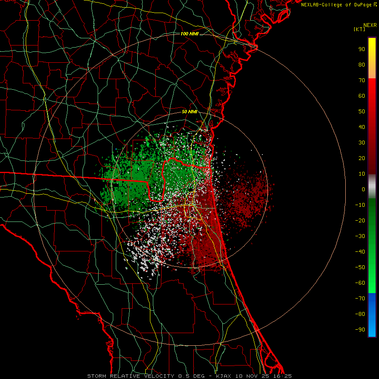Click the -80 knot scale label

pos(360,314)
